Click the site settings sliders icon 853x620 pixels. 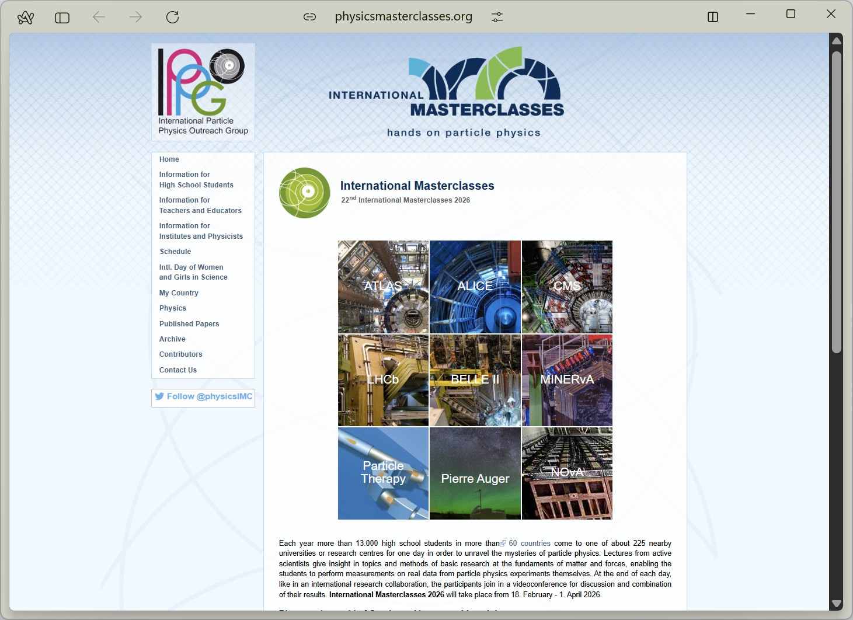click(497, 18)
